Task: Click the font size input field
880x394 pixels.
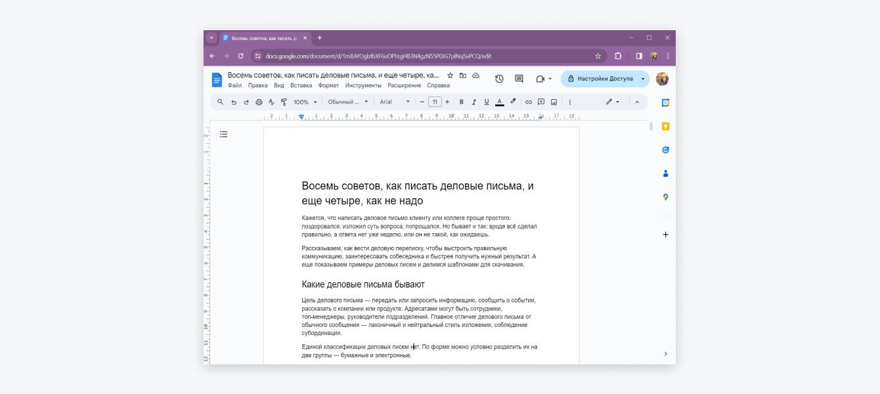Action: (435, 102)
